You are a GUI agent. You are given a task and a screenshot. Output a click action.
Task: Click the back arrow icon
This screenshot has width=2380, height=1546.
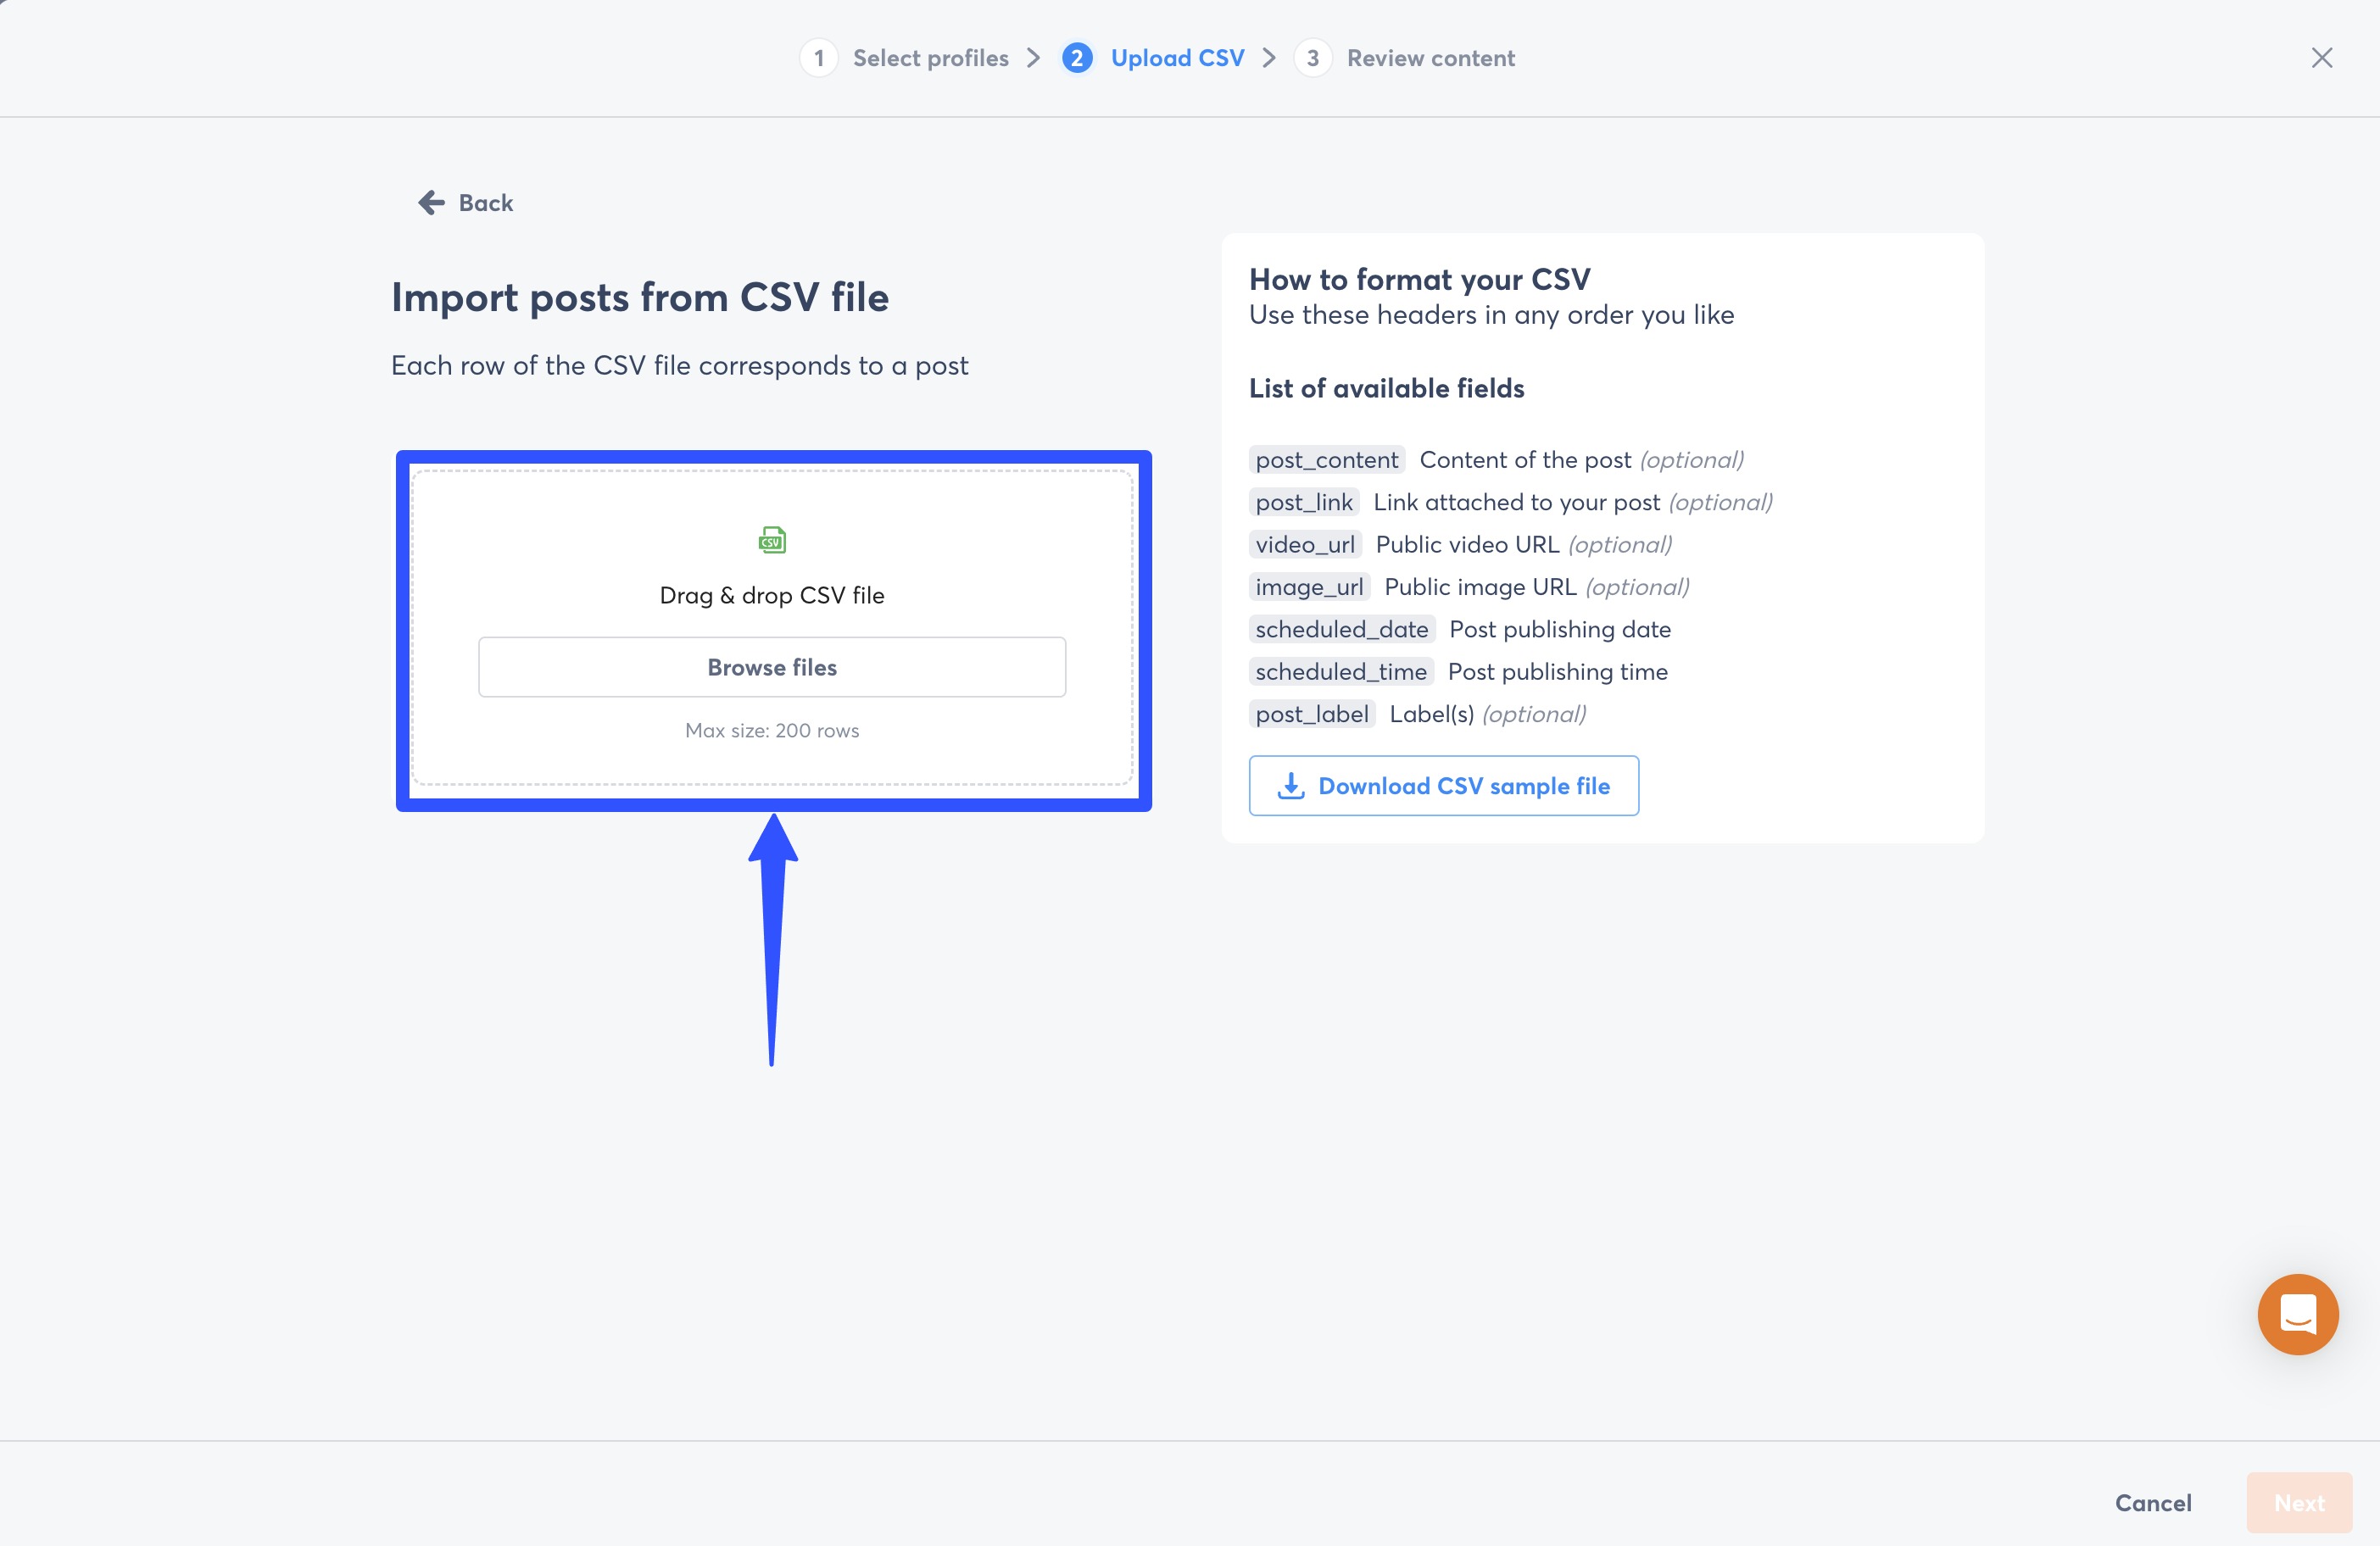coord(430,202)
